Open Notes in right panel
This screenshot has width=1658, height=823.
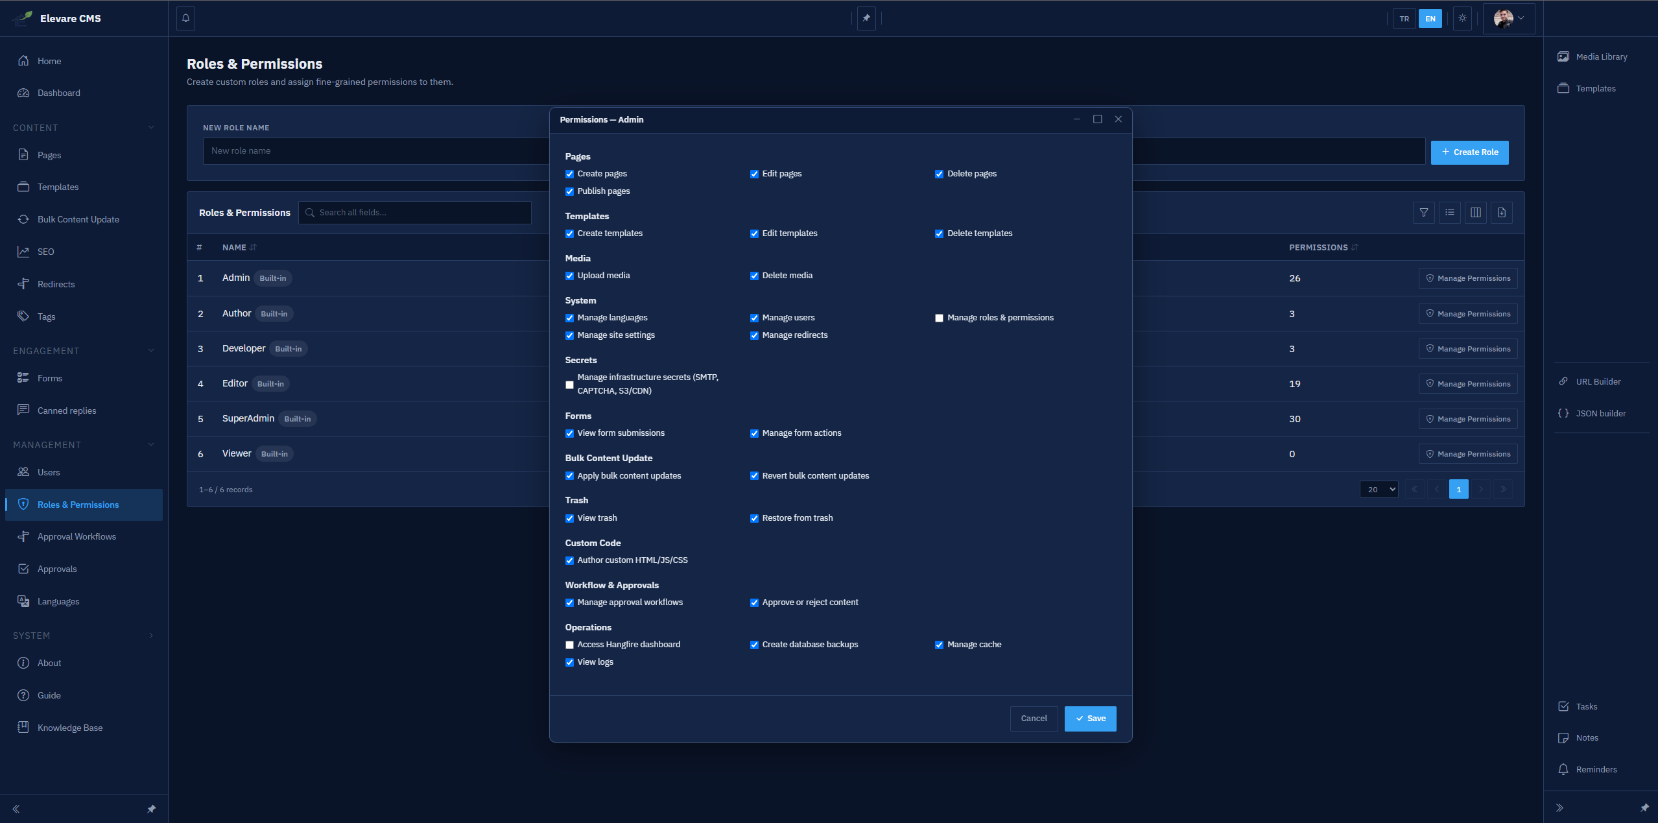pos(1578,737)
